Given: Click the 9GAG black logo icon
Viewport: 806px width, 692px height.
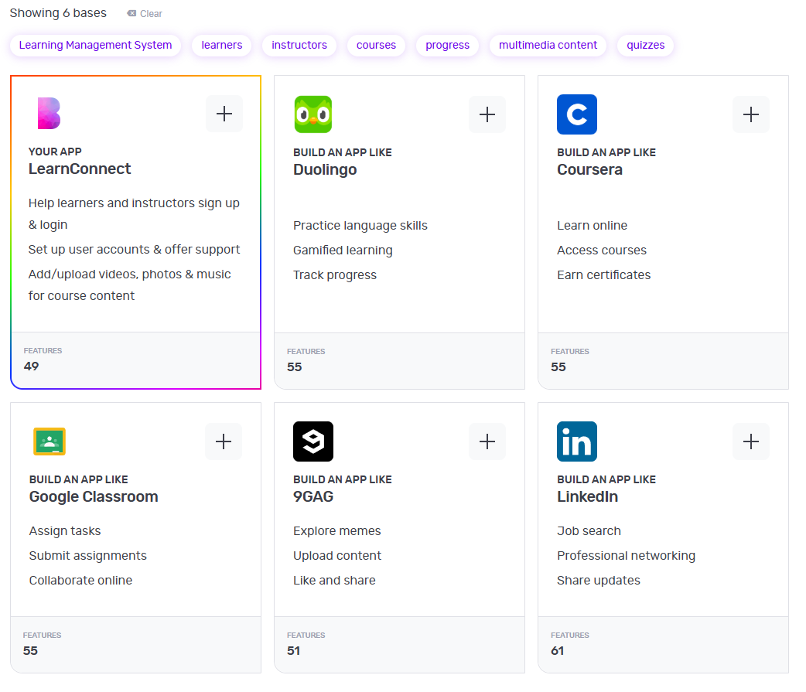Looking at the screenshot, I should [x=313, y=441].
